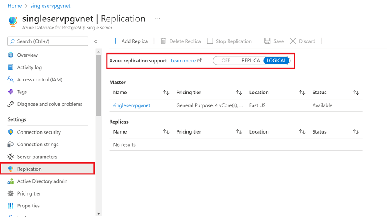The image size is (387, 217).
Task: Sort Replicas table by Location
Action: coord(302,132)
